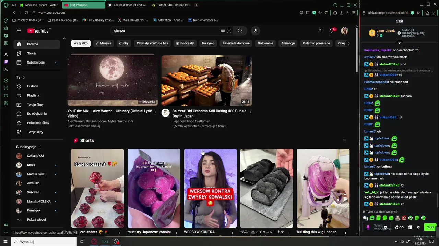Open Opera extensions cube icon in YouTube window
439x246 pixels.
coord(335,13)
